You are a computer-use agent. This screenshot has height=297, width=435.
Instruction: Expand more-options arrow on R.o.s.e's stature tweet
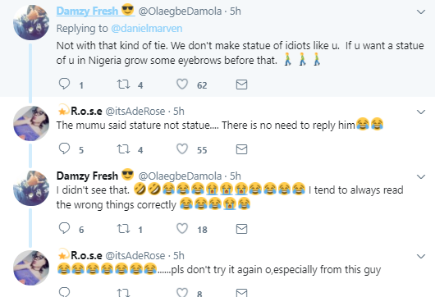(x=421, y=112)
